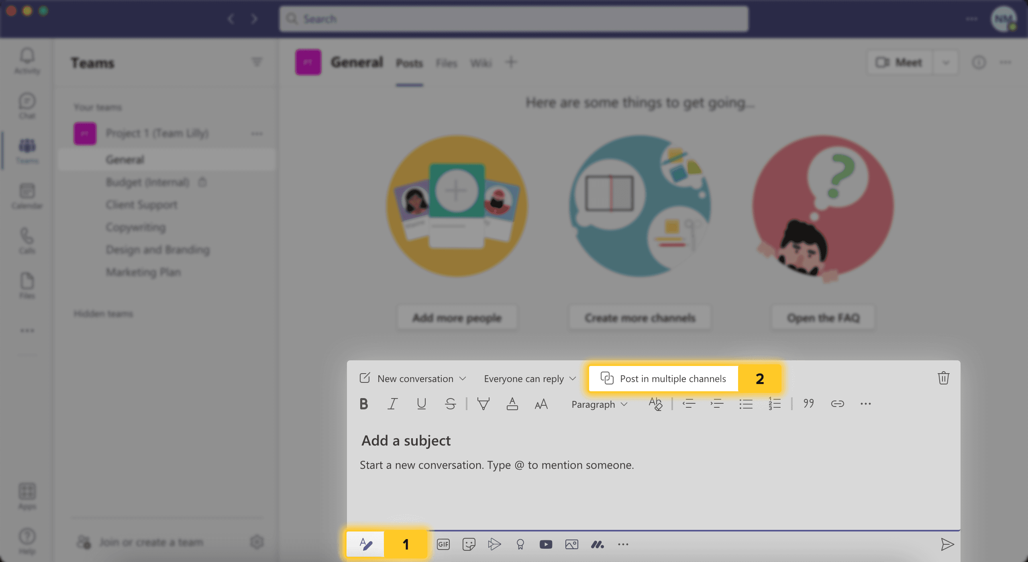Open the Format text options menu
Image resolution: width=1028 pixels, height=562 pixels.
point(365,544)
